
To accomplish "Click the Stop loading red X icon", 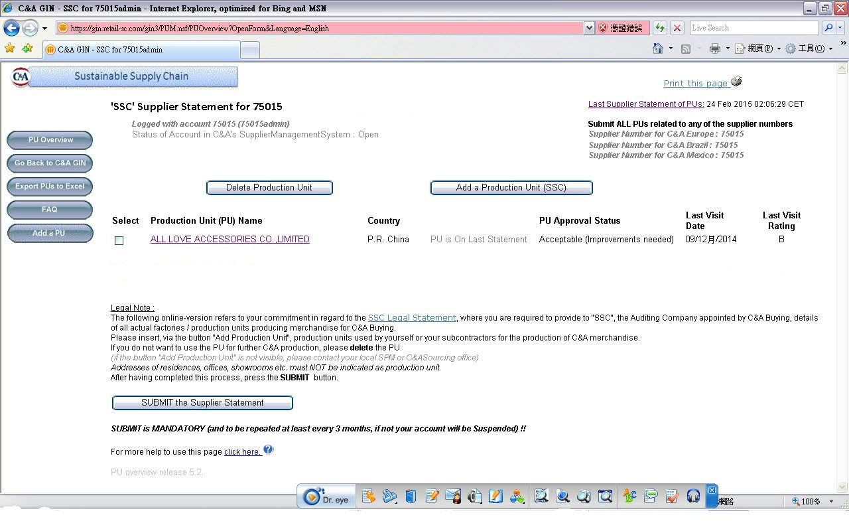I will click(677, 28).
